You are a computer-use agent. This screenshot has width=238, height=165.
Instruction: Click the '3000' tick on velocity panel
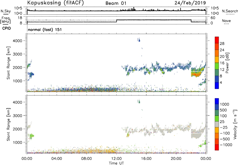(x=17, y=116)
